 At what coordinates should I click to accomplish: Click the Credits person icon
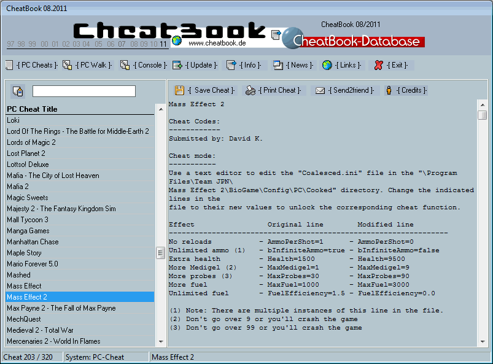click(x=389, y=90)
